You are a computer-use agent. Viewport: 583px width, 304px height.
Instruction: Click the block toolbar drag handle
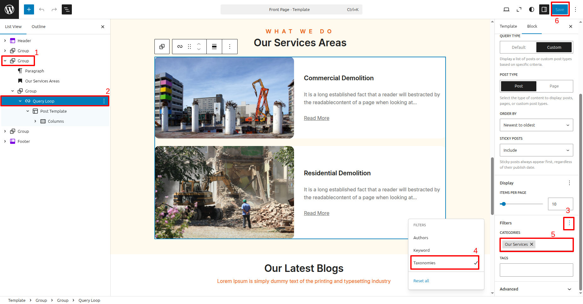tap(189, 47)
